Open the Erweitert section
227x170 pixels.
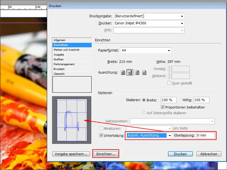pos(72,69)
